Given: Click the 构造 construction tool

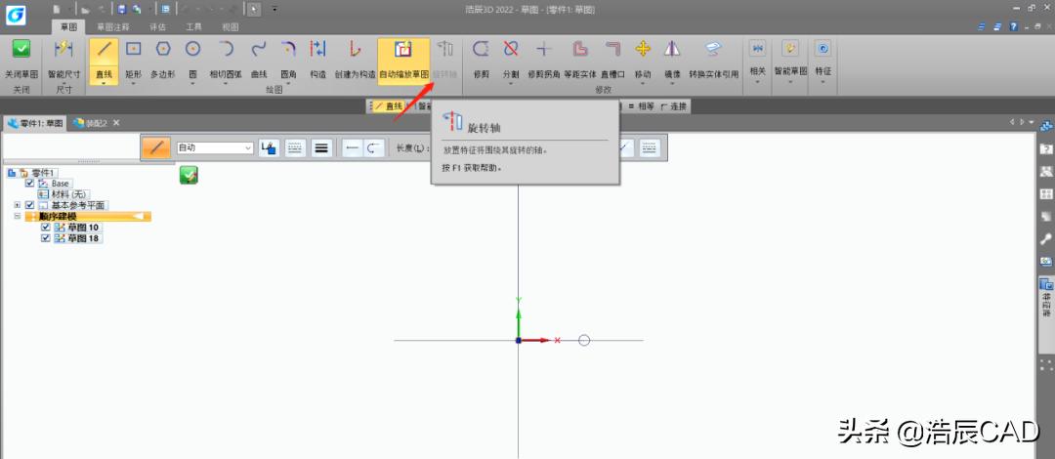Looking at the screenshot, I should [x=317, y=60].
